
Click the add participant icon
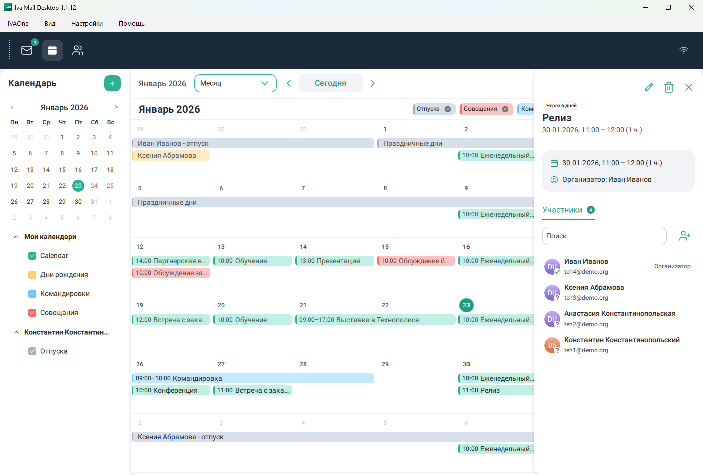[x=685, y=236]
